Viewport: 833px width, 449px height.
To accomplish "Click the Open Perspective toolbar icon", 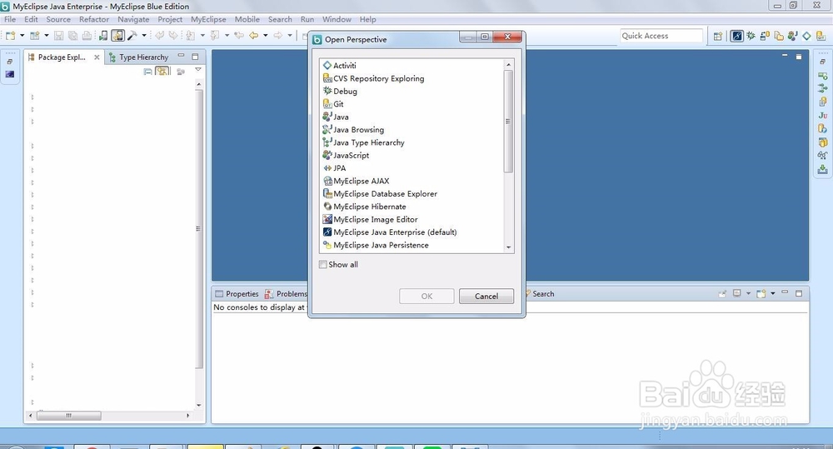I will [718, 36].
